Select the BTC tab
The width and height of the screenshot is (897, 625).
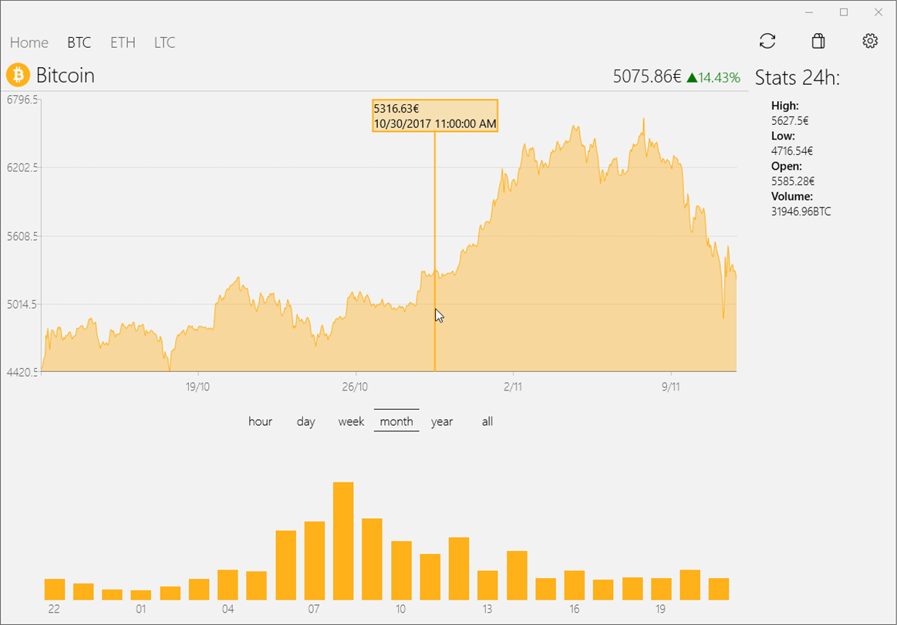79,42
